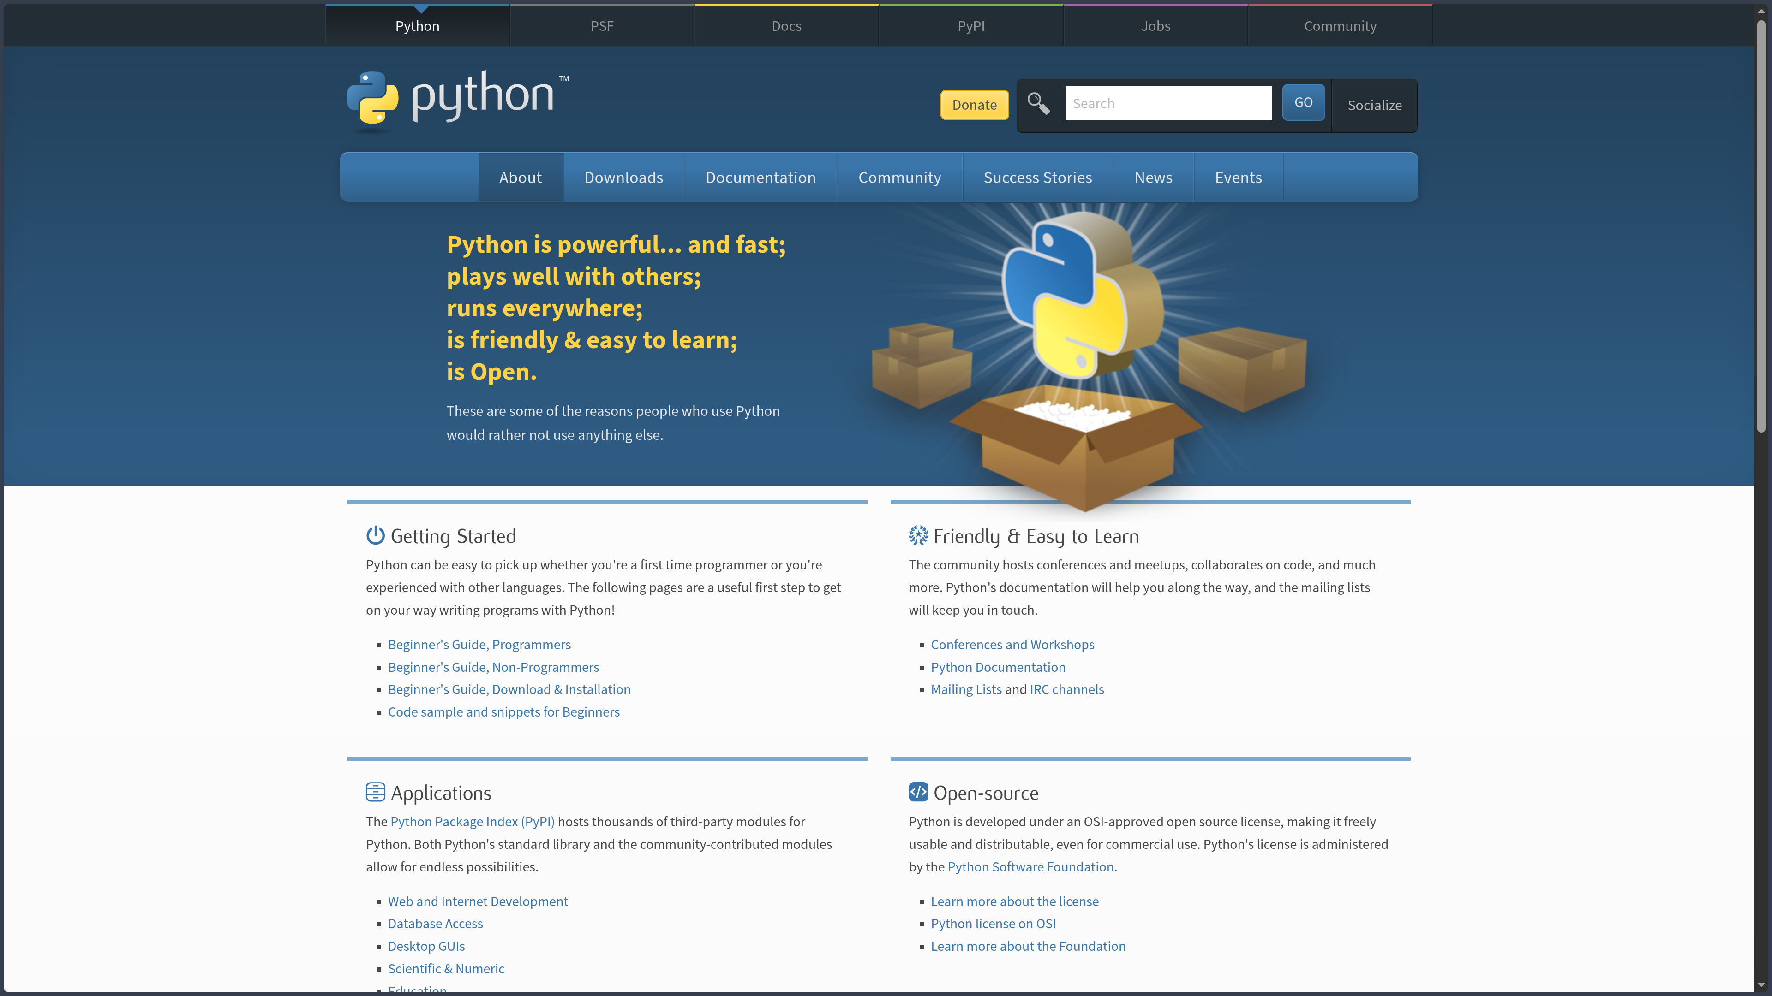
Task: Open Python license on OSI link
Action: click(x=993, y=923)
